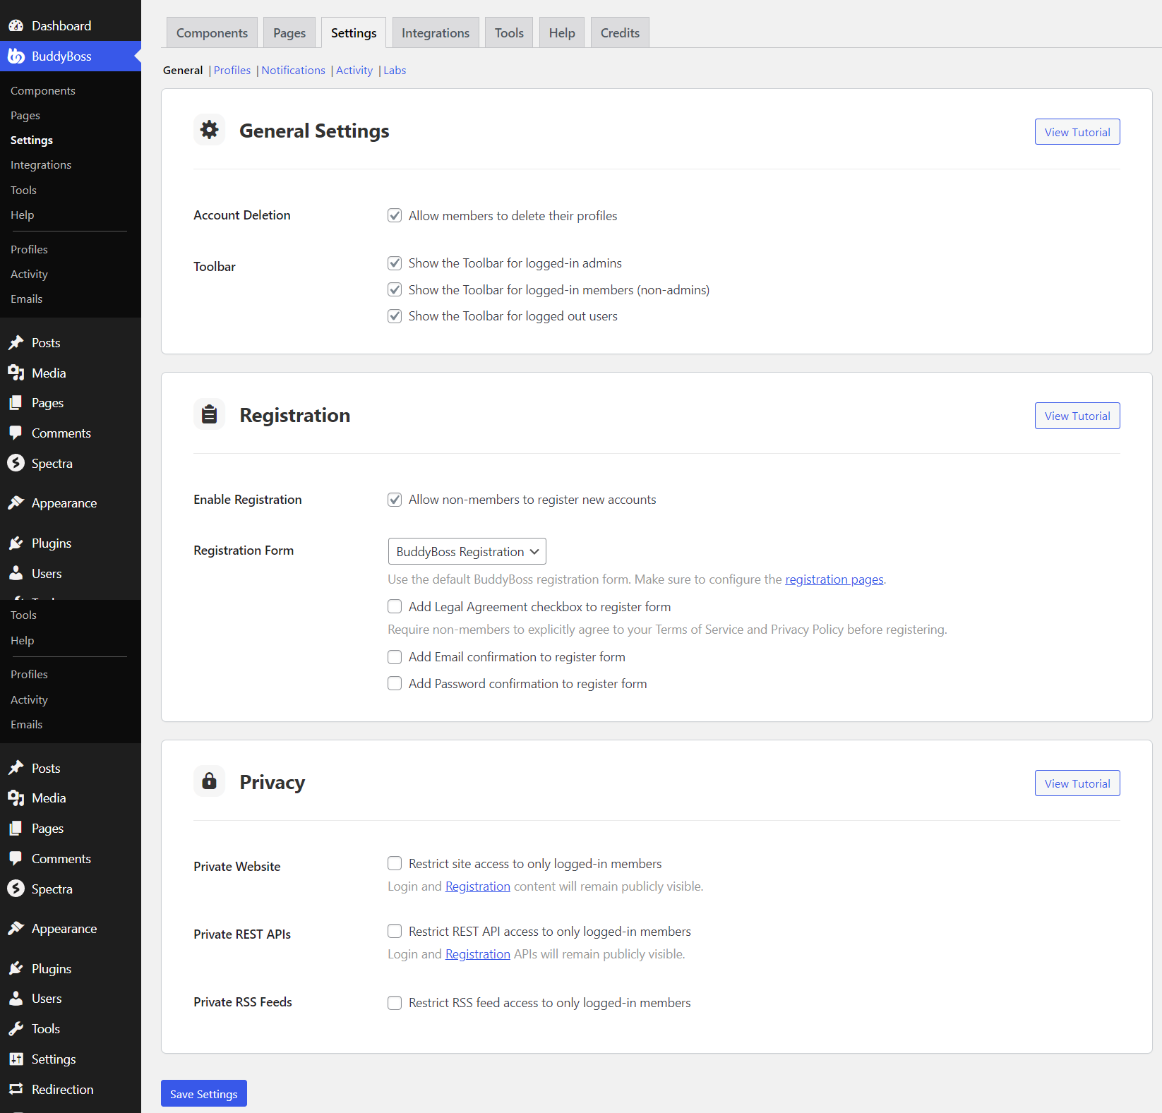Select the General settings sub-navigation item
The height and width of the screenshot is (1113, 1162).
[183, 71]
